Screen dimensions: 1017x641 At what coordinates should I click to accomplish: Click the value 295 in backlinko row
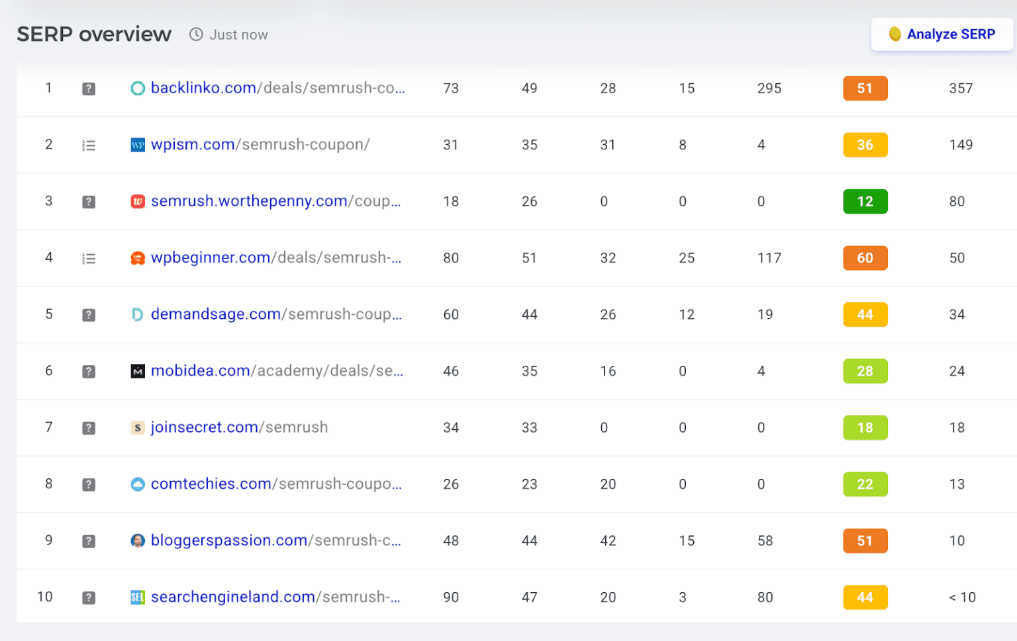[769, 89]
